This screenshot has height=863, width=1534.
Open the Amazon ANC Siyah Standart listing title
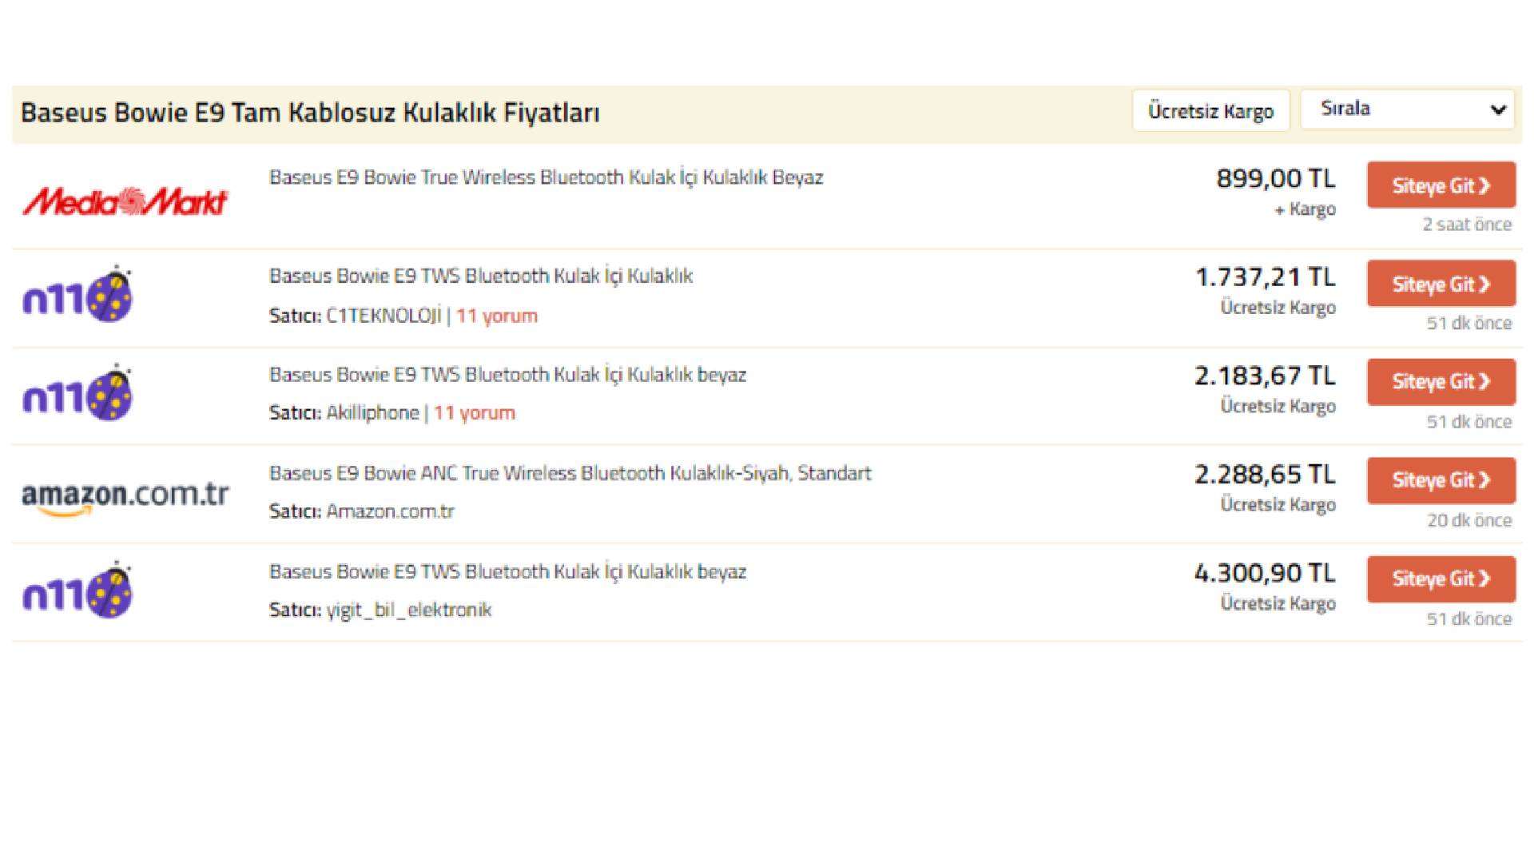570,473
